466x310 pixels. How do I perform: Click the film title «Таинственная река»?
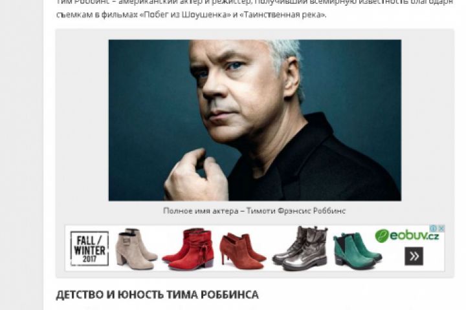[282, 15]
